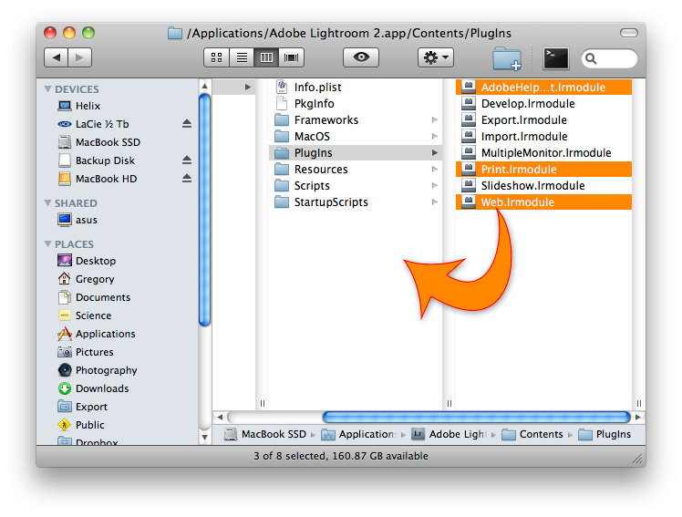Jump to Adobe Lightroom in path bar

(x=449, y=434)
